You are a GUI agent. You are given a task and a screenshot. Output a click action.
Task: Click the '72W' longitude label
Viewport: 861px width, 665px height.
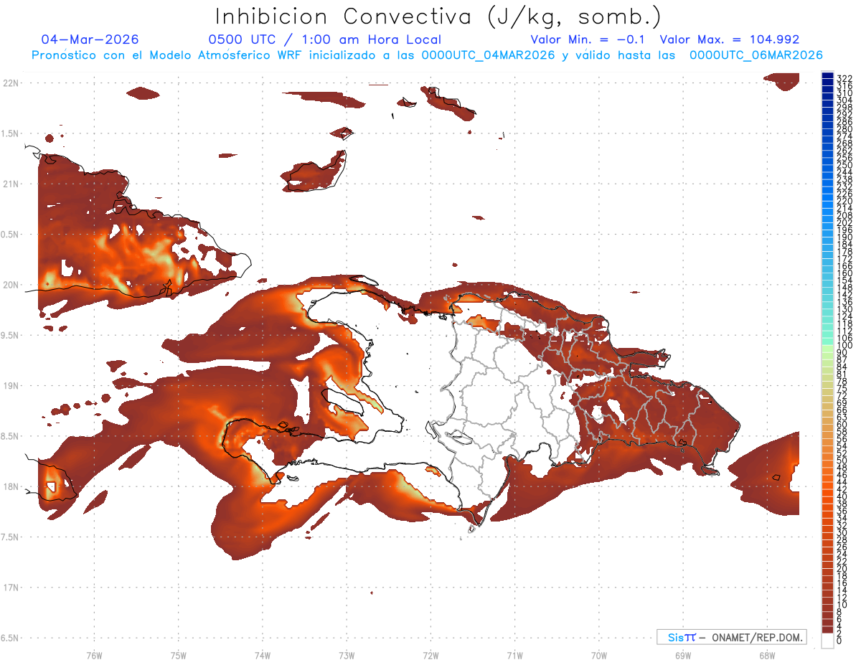point(430,654)
